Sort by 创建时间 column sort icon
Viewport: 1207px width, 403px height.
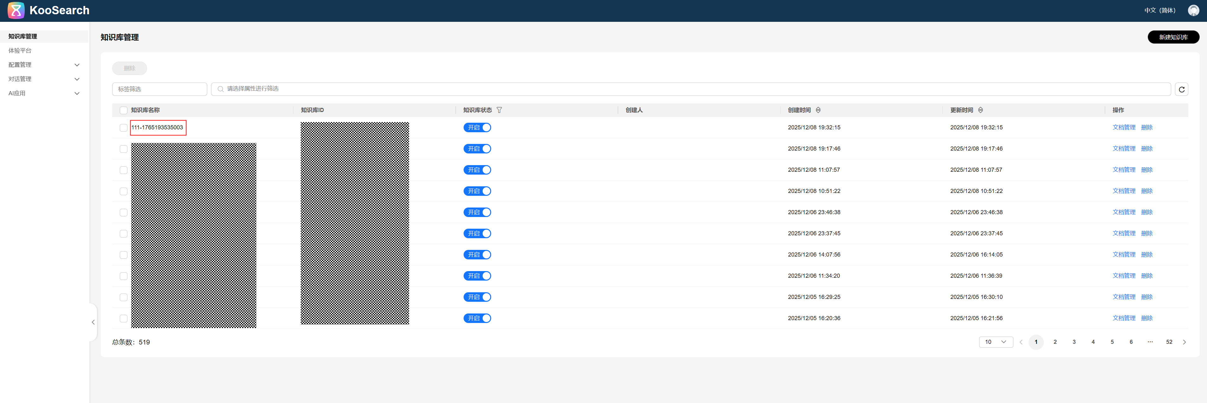(x=818, y=110)
